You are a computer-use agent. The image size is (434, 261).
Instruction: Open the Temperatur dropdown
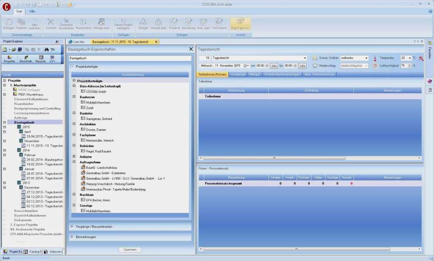[x=410, y=58]
